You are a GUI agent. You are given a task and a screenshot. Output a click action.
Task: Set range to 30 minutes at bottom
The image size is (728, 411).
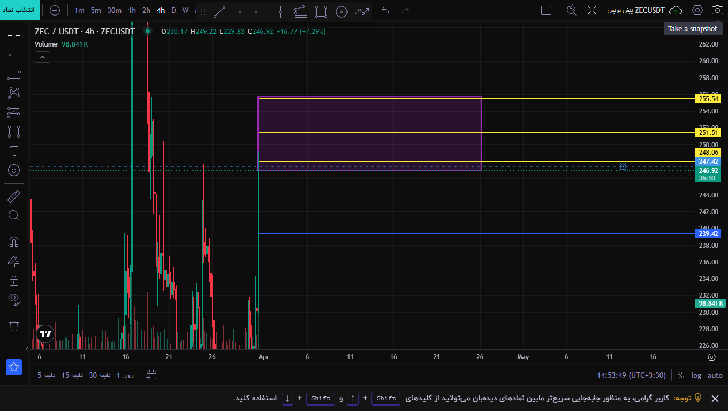[100, 375]
